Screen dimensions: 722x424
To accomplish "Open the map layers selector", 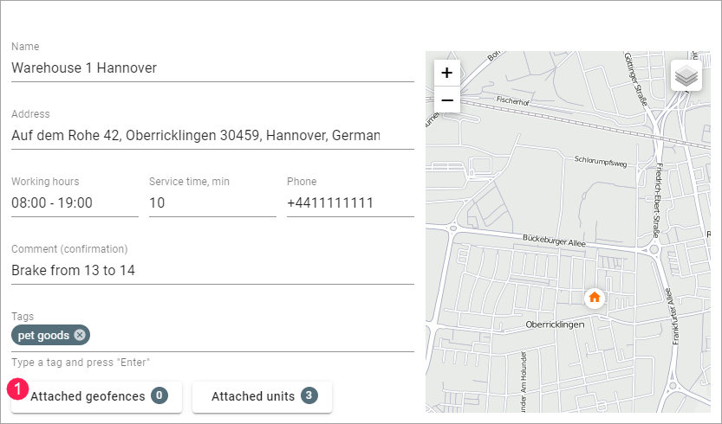I will [686, 75].
